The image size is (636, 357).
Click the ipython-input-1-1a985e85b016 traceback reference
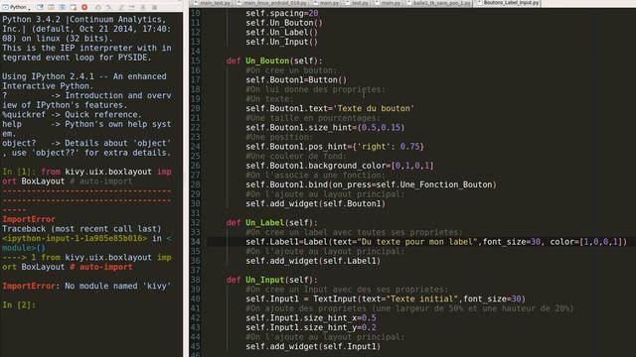[75, 238]
